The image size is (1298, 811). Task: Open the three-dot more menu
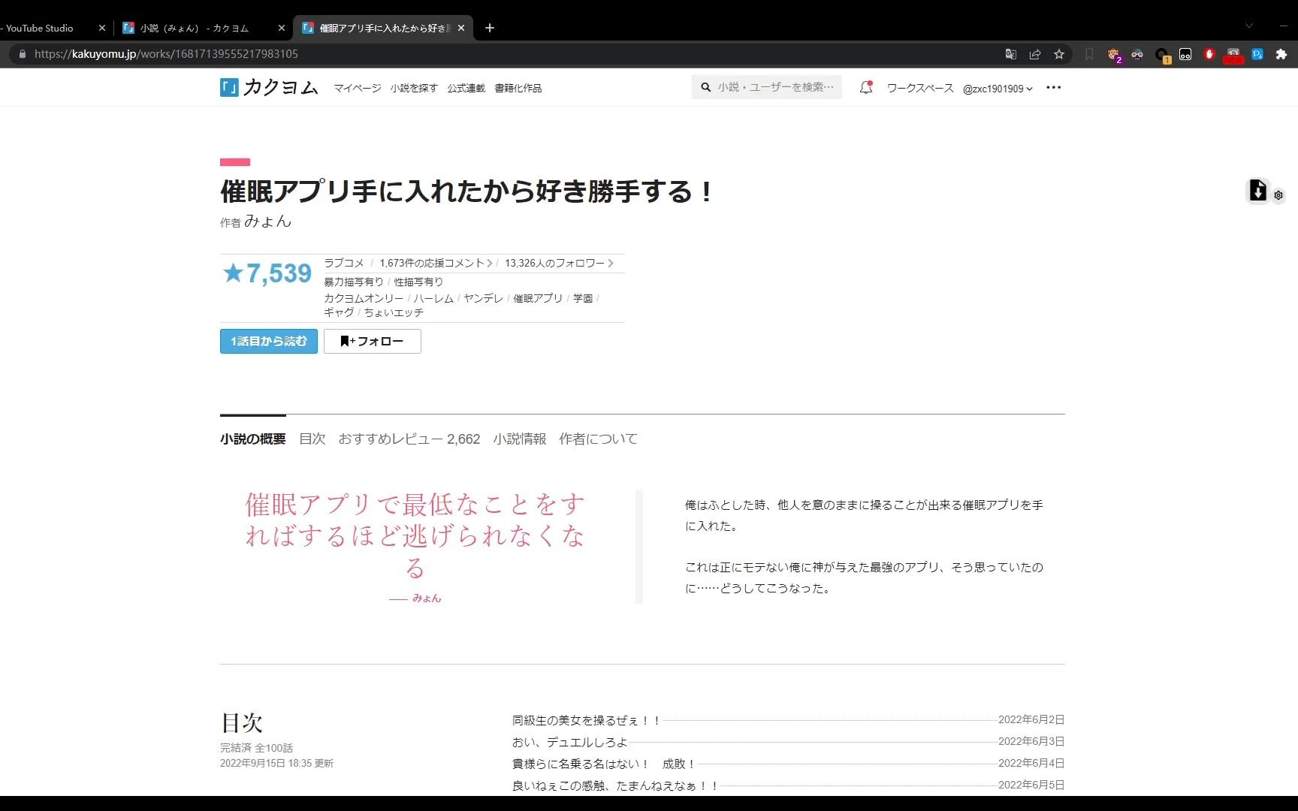[1053, 88]
